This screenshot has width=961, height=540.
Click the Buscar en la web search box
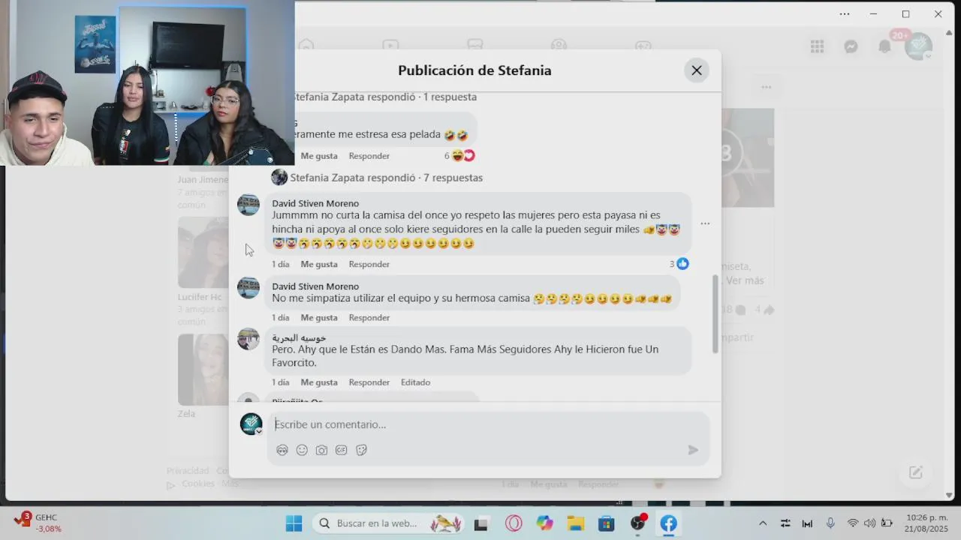(x=389, y=523)
